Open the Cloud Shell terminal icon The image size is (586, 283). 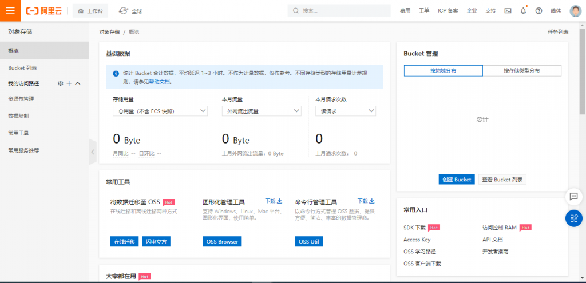508,11
